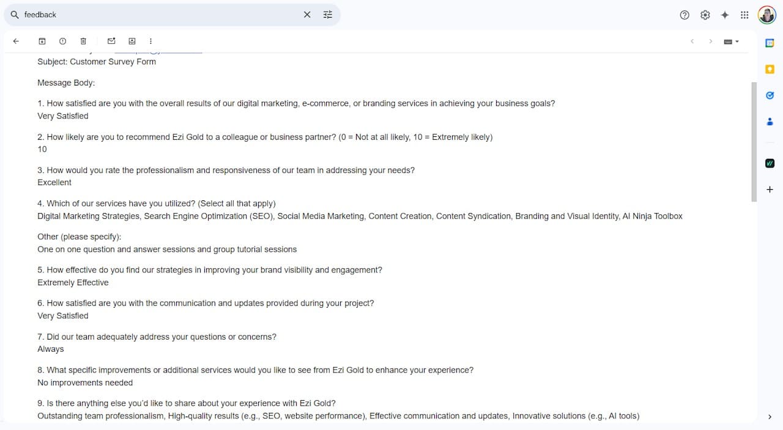This screenshot has height=430, width=783.
Task: Open the three-dot More options menu
Action: [x=150, y=41]
